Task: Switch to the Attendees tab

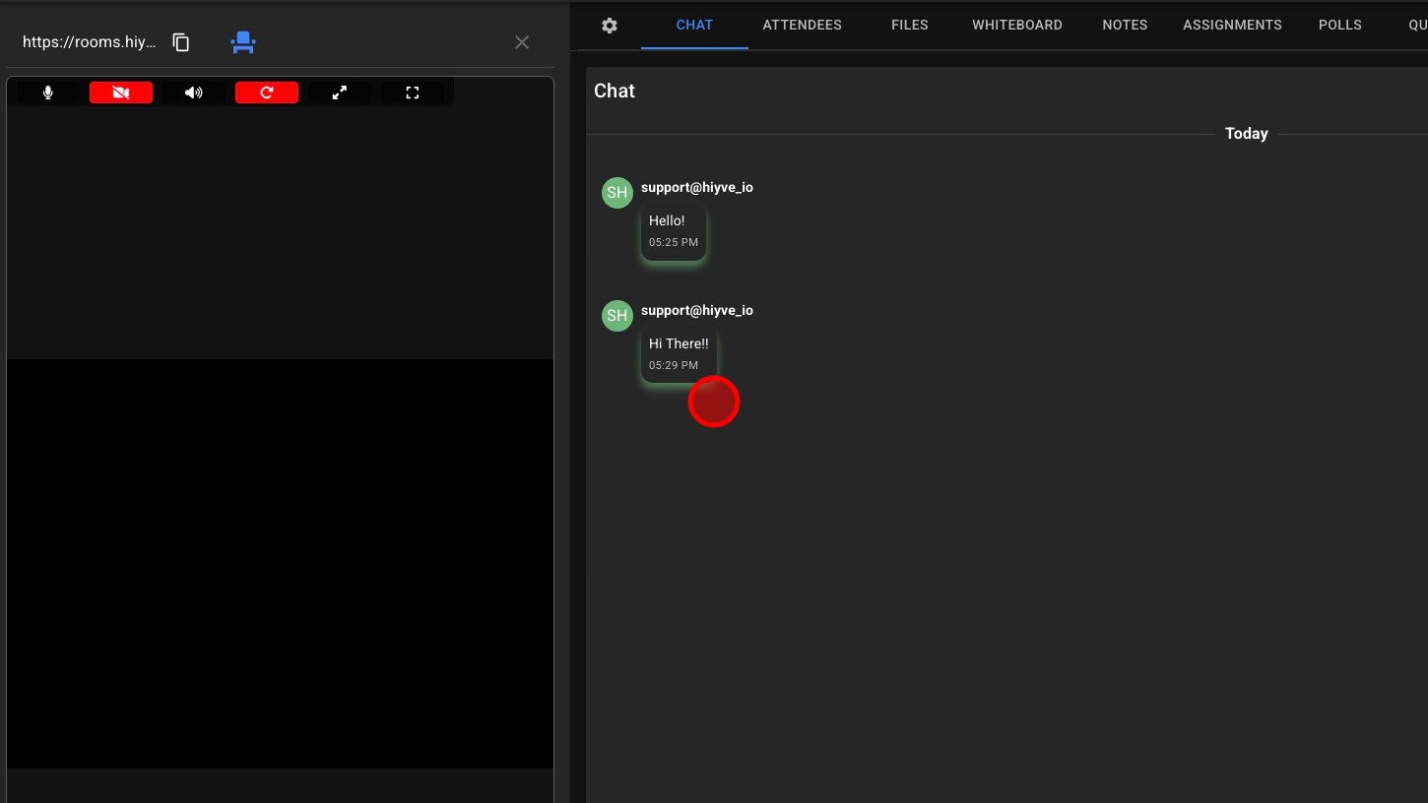Action: coord(802,25)
